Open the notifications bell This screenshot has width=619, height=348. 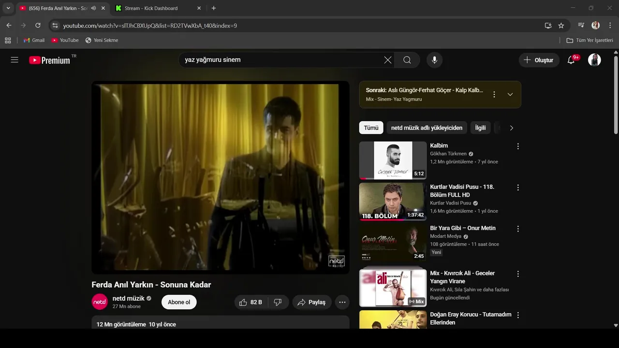click(x=571, y=60)
